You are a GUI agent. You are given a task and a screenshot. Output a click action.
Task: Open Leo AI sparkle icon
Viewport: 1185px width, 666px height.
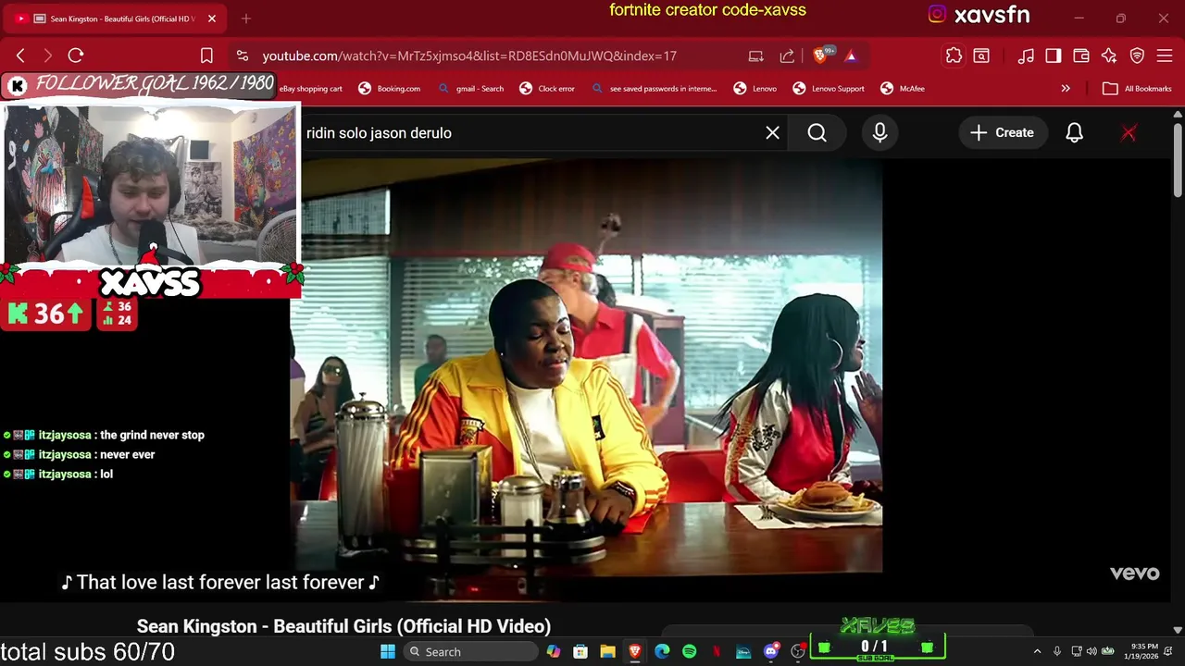coord(1109,55)
